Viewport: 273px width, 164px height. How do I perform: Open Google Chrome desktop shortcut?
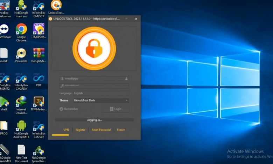pyautogui.click(x=21, y=30)
